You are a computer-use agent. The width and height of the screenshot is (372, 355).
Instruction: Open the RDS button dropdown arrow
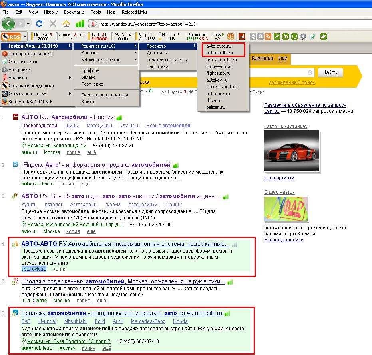click(25, 36)
